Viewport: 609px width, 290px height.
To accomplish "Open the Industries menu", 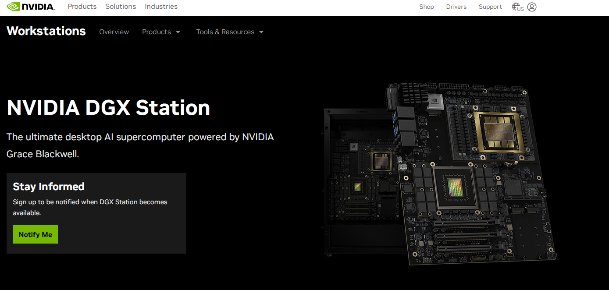I will 161,7.
